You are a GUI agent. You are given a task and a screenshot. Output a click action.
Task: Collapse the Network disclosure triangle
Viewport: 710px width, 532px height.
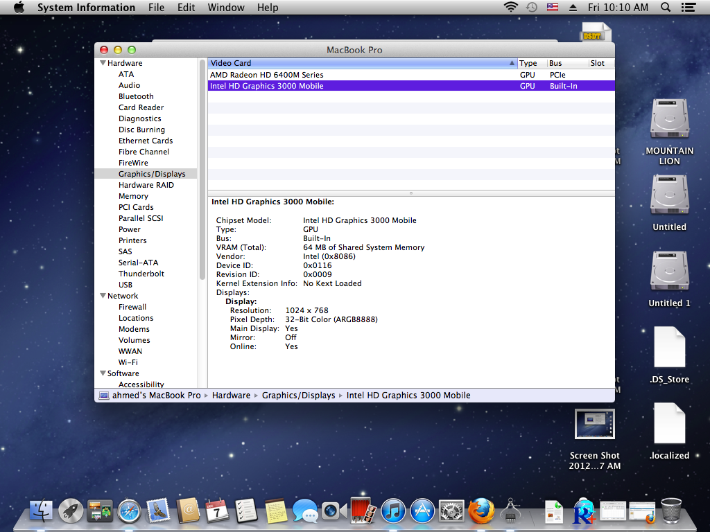coord(103,296)
